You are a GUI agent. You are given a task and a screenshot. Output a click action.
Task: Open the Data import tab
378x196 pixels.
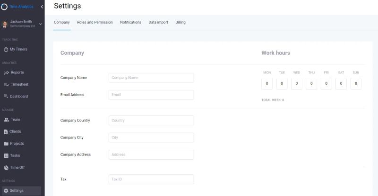coord(158,22)
